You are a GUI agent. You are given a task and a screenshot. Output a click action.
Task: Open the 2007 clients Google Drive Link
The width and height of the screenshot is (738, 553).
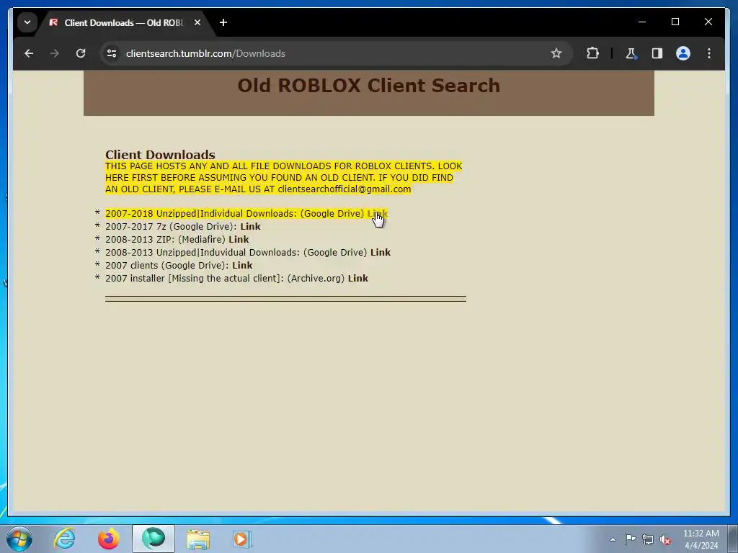242,265
